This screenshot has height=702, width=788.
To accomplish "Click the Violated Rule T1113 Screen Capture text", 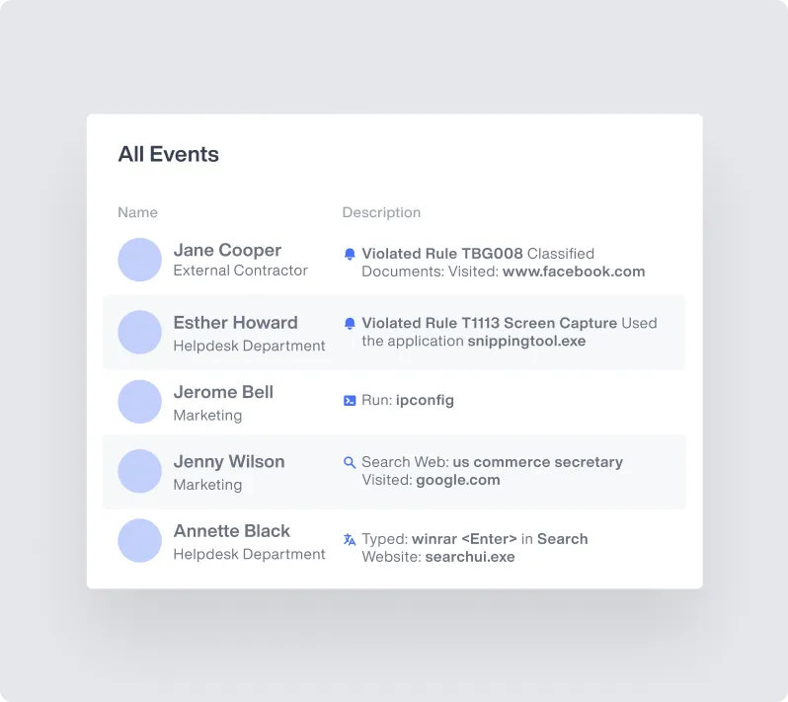I will tap(489, 323).
